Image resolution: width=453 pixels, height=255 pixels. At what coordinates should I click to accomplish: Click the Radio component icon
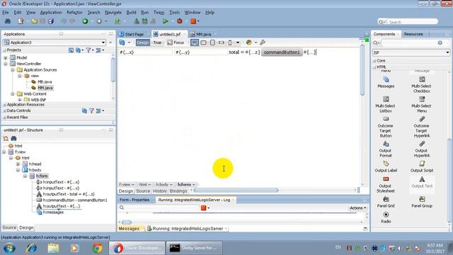click(386, 215)
